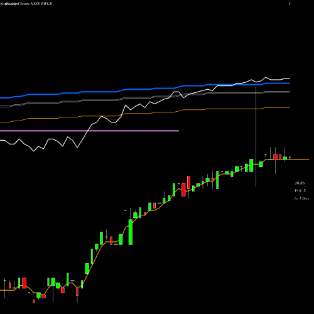Click the magenta horizontal level line
Screen dimensions: 314x314
[89, 131]
